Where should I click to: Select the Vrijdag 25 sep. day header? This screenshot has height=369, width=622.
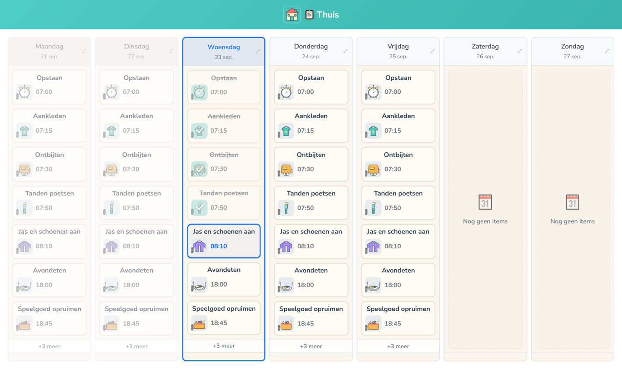click(398, 51)
